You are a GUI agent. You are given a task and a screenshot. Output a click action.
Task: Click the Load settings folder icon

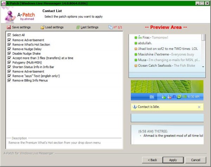(43, 27)
